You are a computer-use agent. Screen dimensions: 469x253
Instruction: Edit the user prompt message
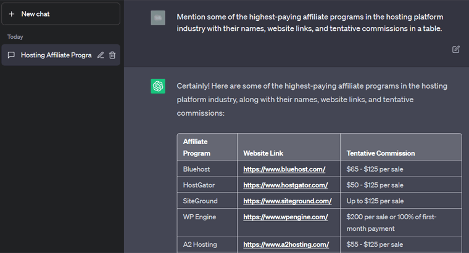456,49
